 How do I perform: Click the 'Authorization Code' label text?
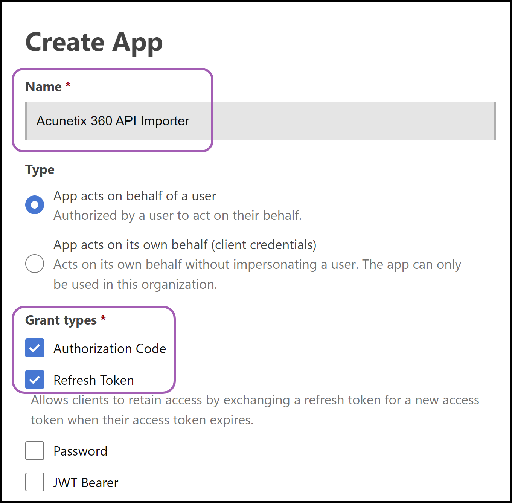pyautogui.click(x=110, y=349)
